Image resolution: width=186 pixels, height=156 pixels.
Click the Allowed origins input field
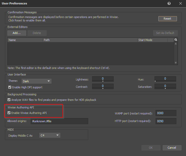click(59, 121)
